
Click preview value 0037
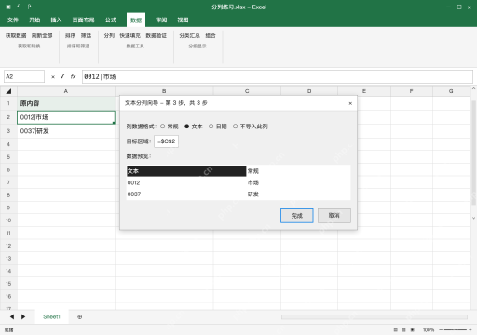[x=134, y=194]
